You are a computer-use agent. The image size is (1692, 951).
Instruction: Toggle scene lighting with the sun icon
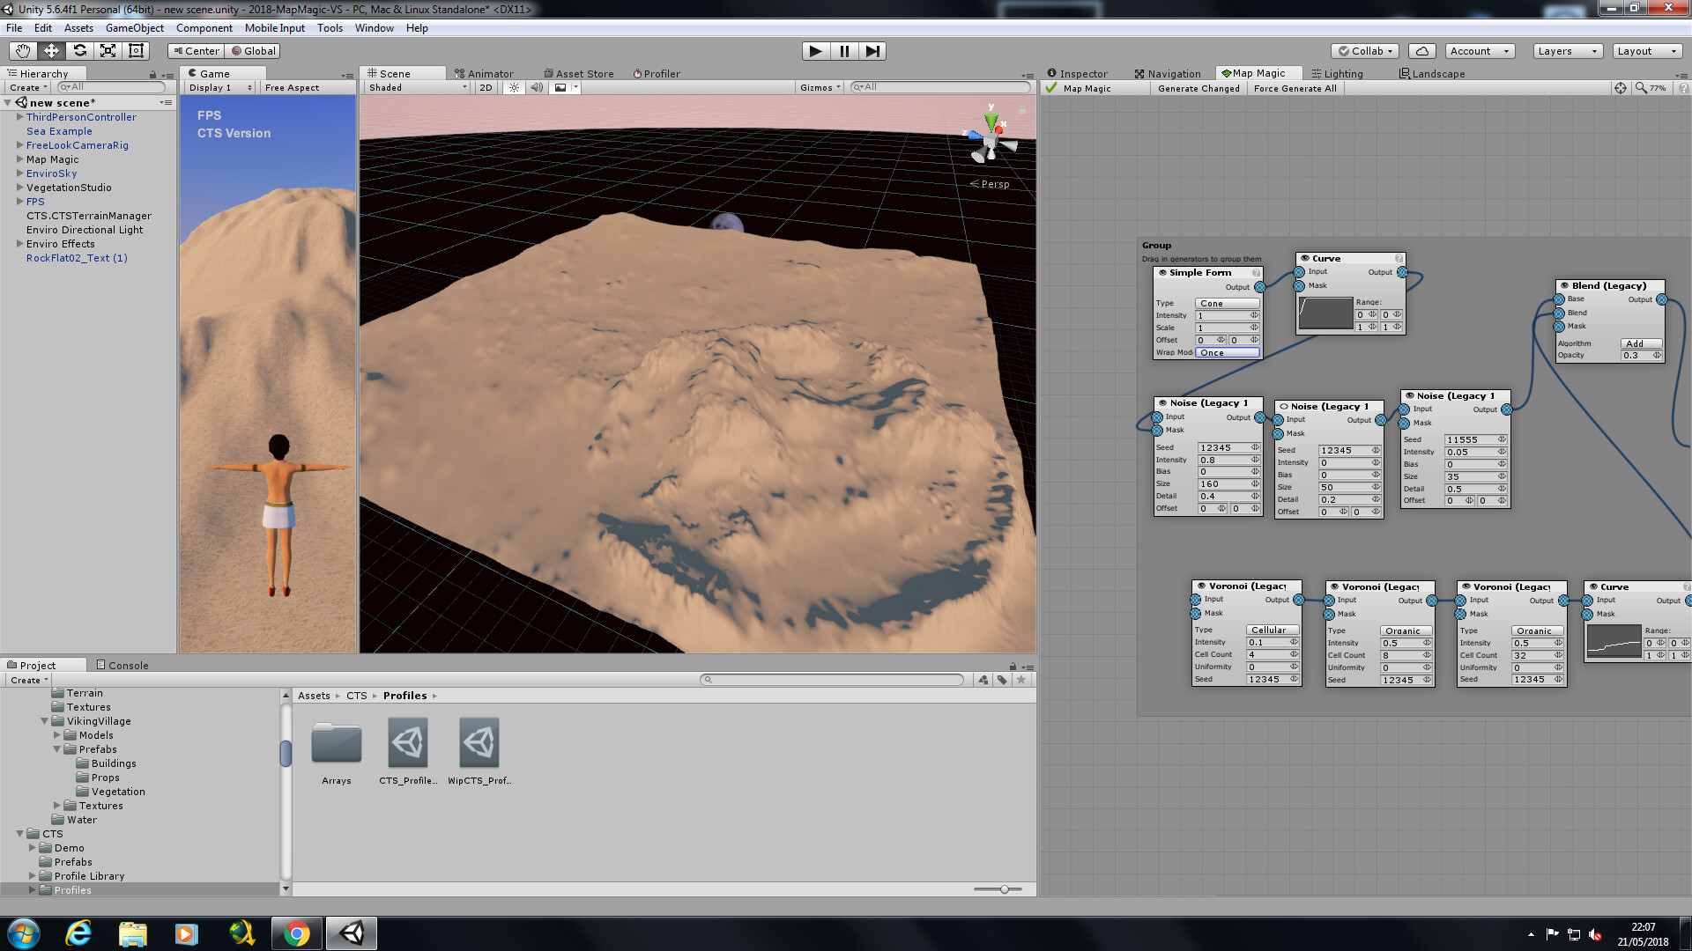coord(514,87)
